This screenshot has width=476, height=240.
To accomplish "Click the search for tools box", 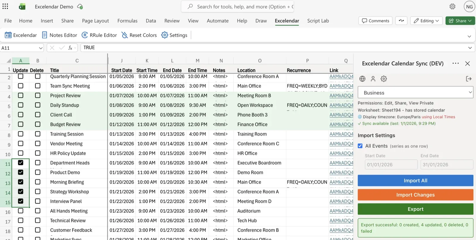I will point(237,7).
